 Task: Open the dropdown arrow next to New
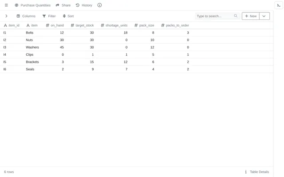click(x=264, y=16)
